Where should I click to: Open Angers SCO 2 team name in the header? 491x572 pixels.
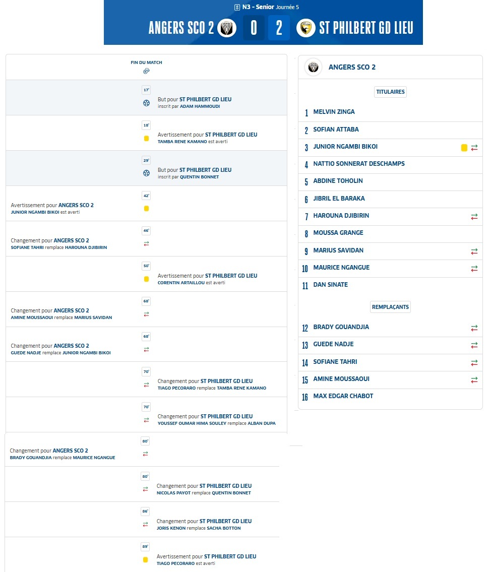181,28
